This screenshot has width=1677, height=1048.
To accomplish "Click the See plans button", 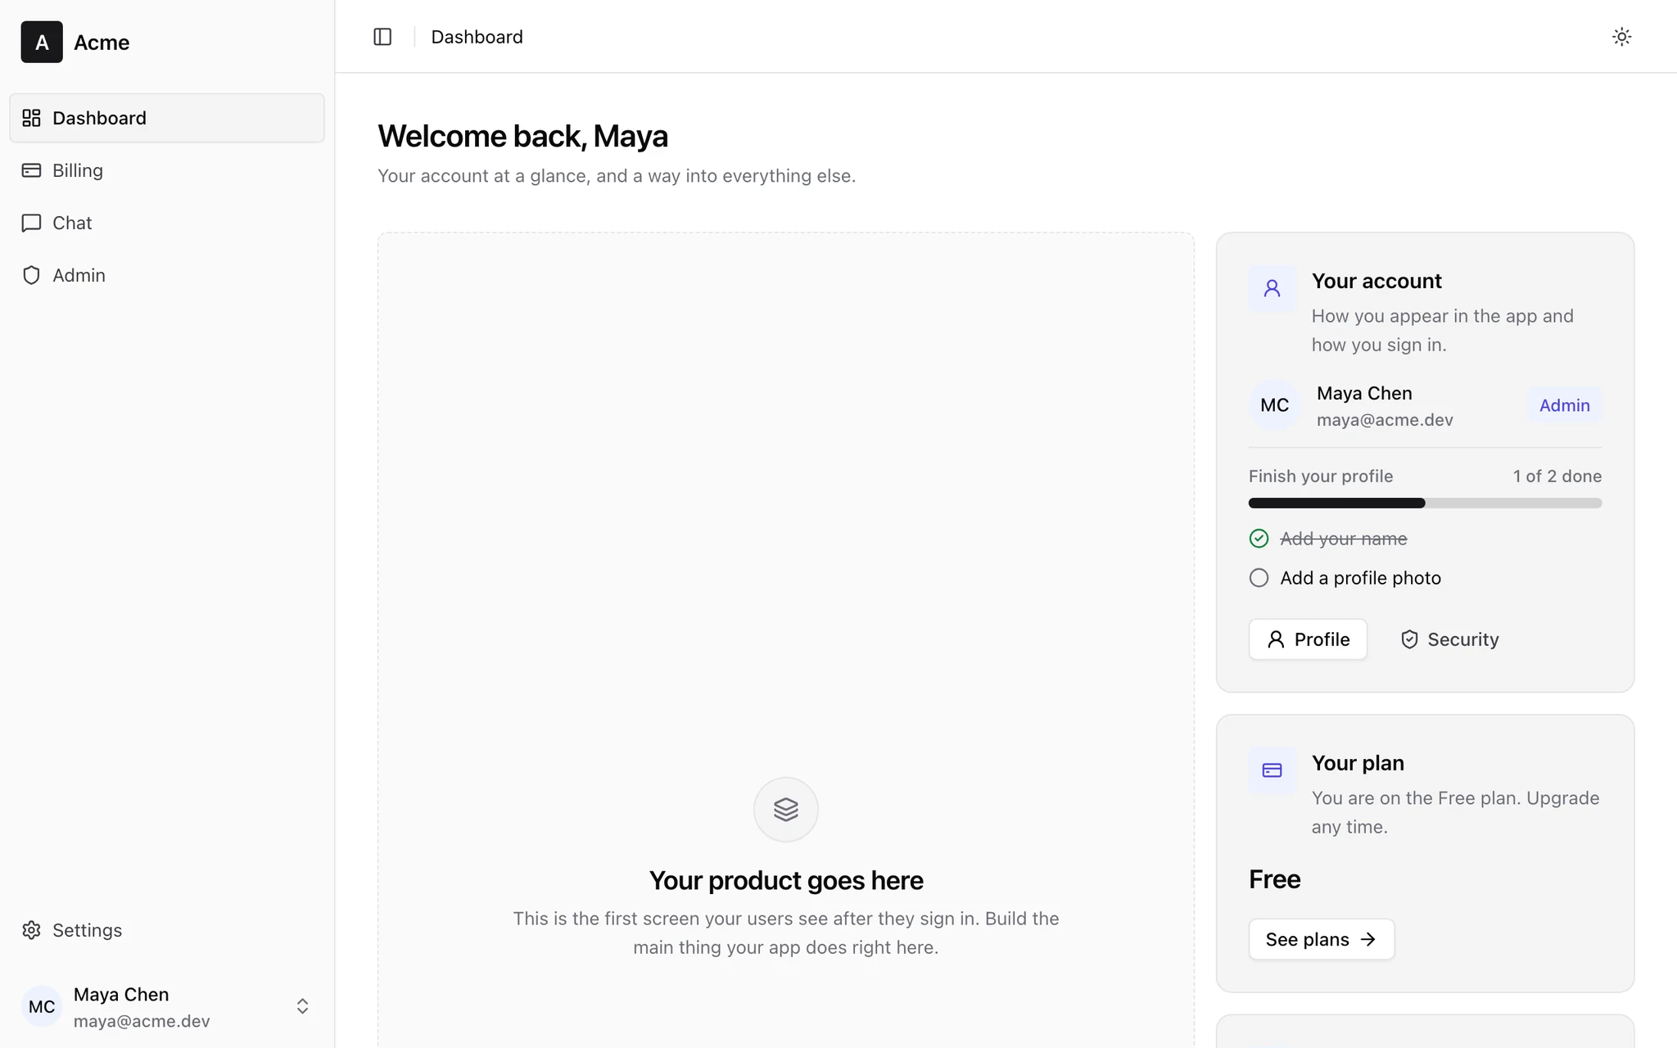I will [x=1322, y=939].
